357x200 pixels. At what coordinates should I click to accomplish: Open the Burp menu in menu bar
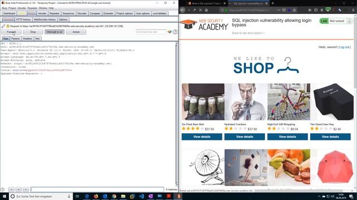tap(4, 8)
